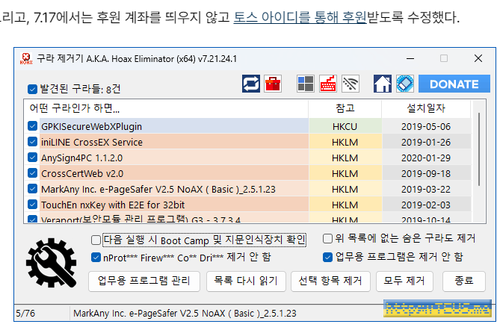Close the Hoax Eliminator window

pos(478,58)
